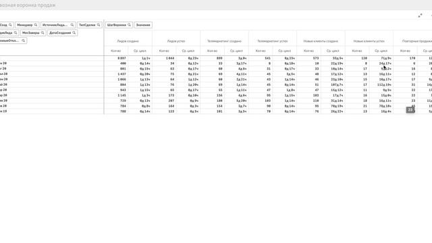Click Кол-во subheader under Лидов успех
Viewport: 432px width, 243px height.
click(x=164, y=51)
